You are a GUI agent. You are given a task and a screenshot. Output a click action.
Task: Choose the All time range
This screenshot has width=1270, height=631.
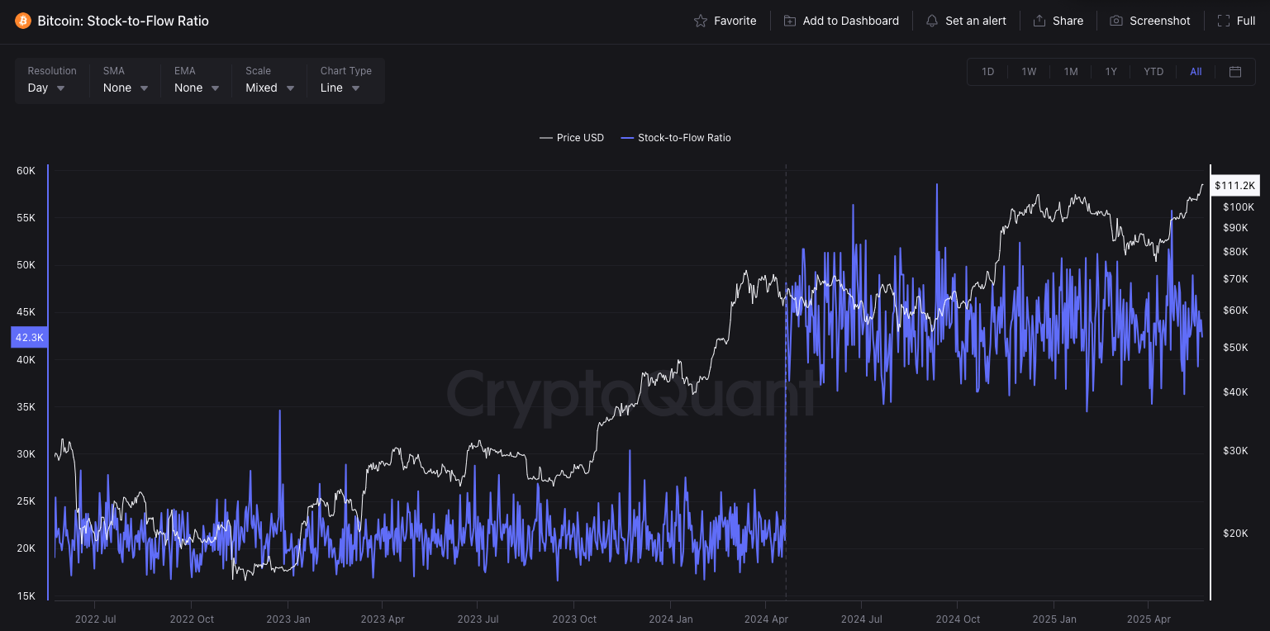click(x=1196, y=72)
